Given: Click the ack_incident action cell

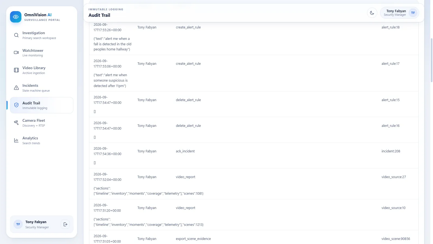Looking at the screenshot, I should (x=185, y=151).
